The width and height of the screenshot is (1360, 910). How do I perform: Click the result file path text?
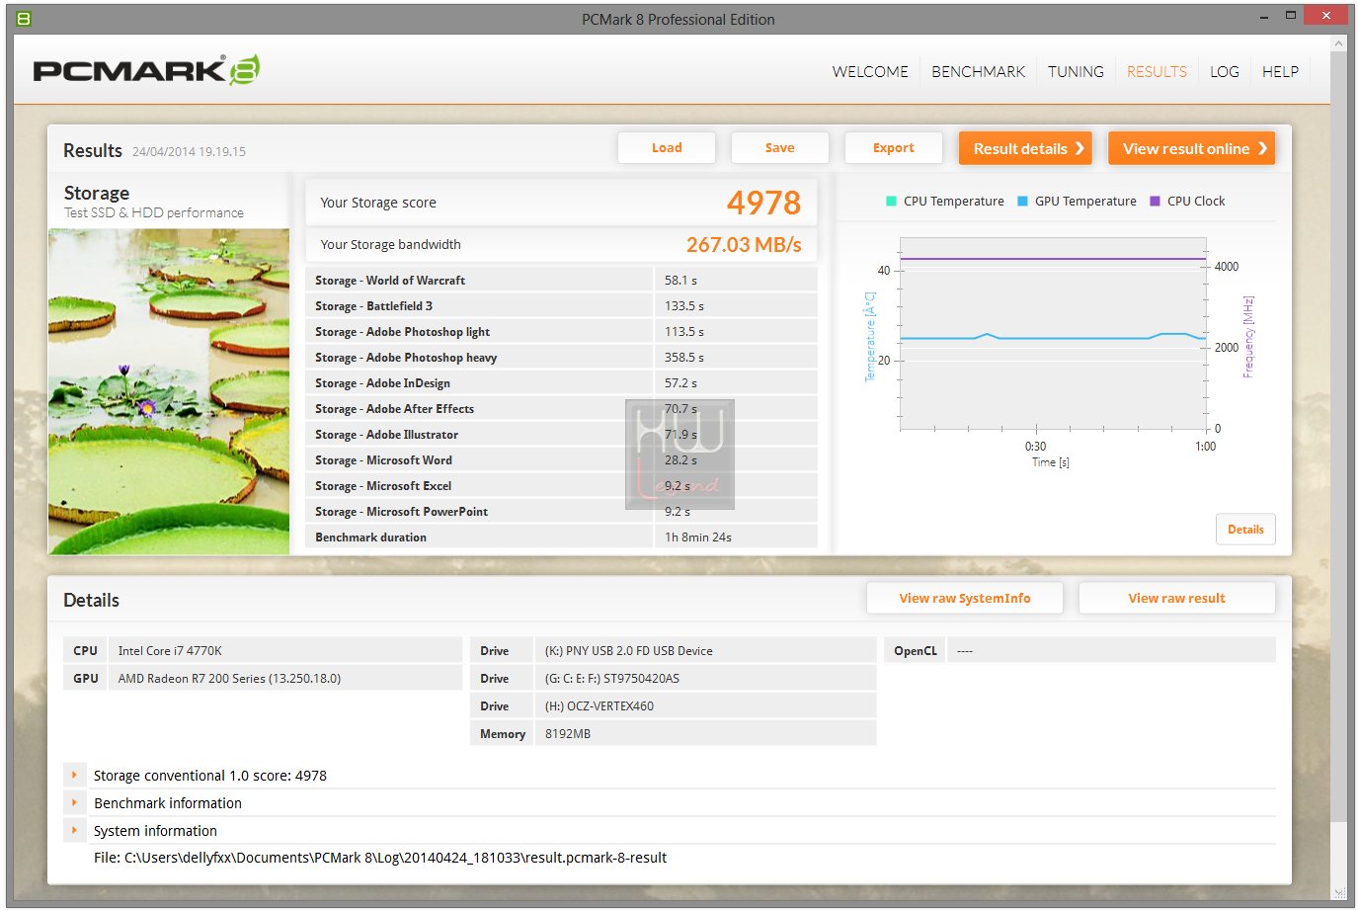point(380,858)
